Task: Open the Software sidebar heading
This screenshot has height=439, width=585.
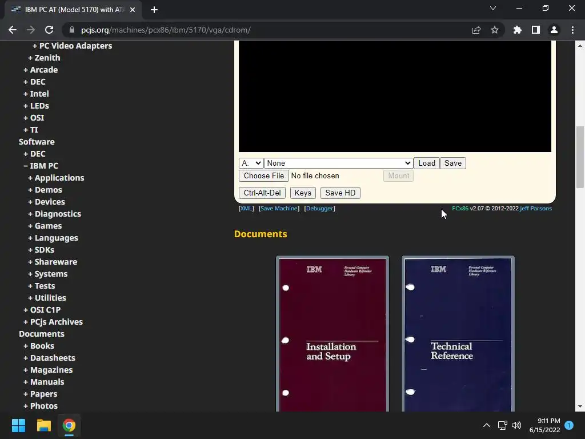Action: click(37, 142)
